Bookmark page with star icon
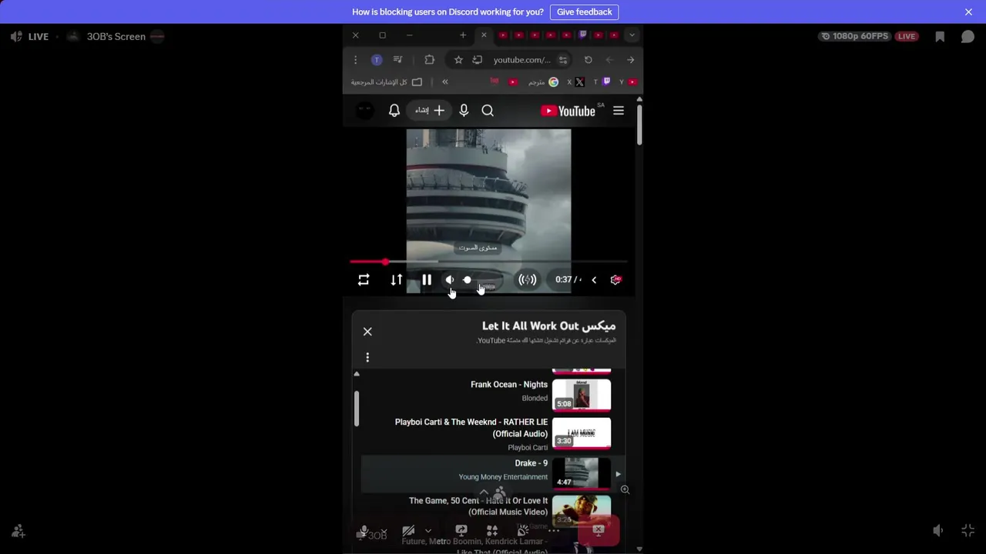This screenshot has width=986, height=554. pos(458,60)
